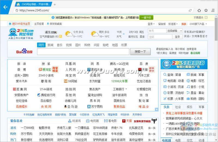The height and width of the screenshot is (142, 218).
Task: Click the 电影 film reel icon in sidebar
Action: [188, 81]
